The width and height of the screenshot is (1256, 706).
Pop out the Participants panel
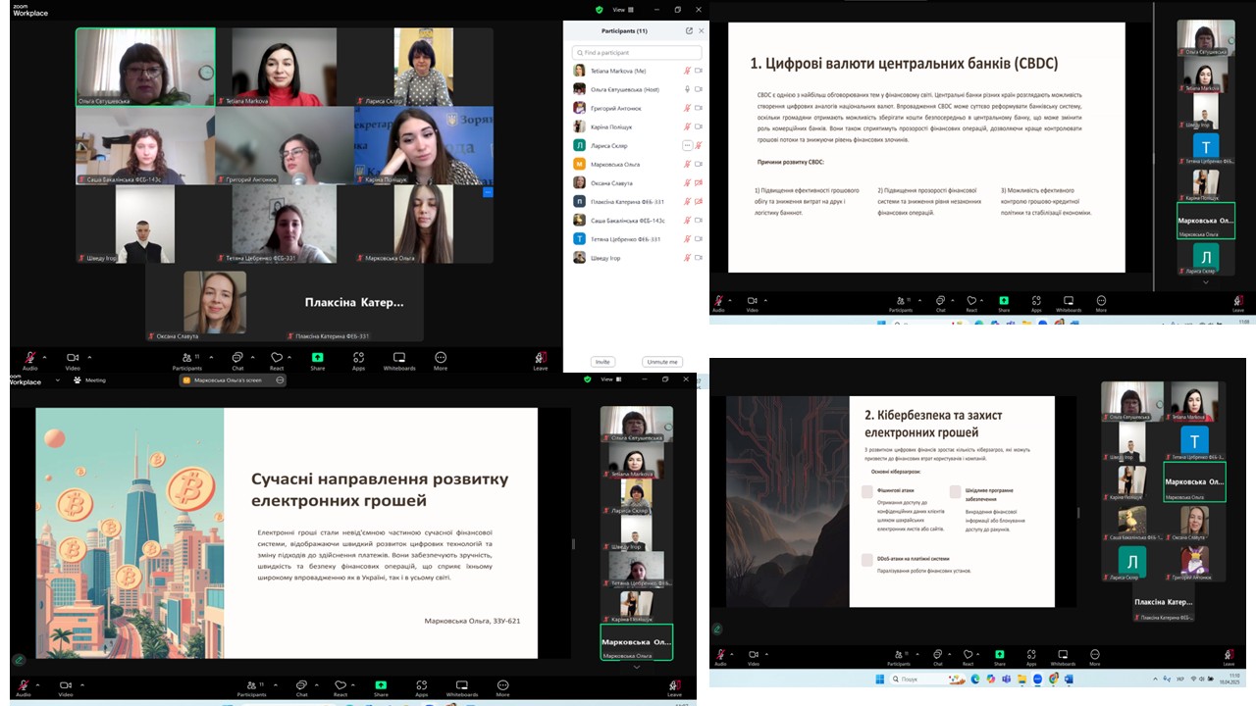(689, 30)
